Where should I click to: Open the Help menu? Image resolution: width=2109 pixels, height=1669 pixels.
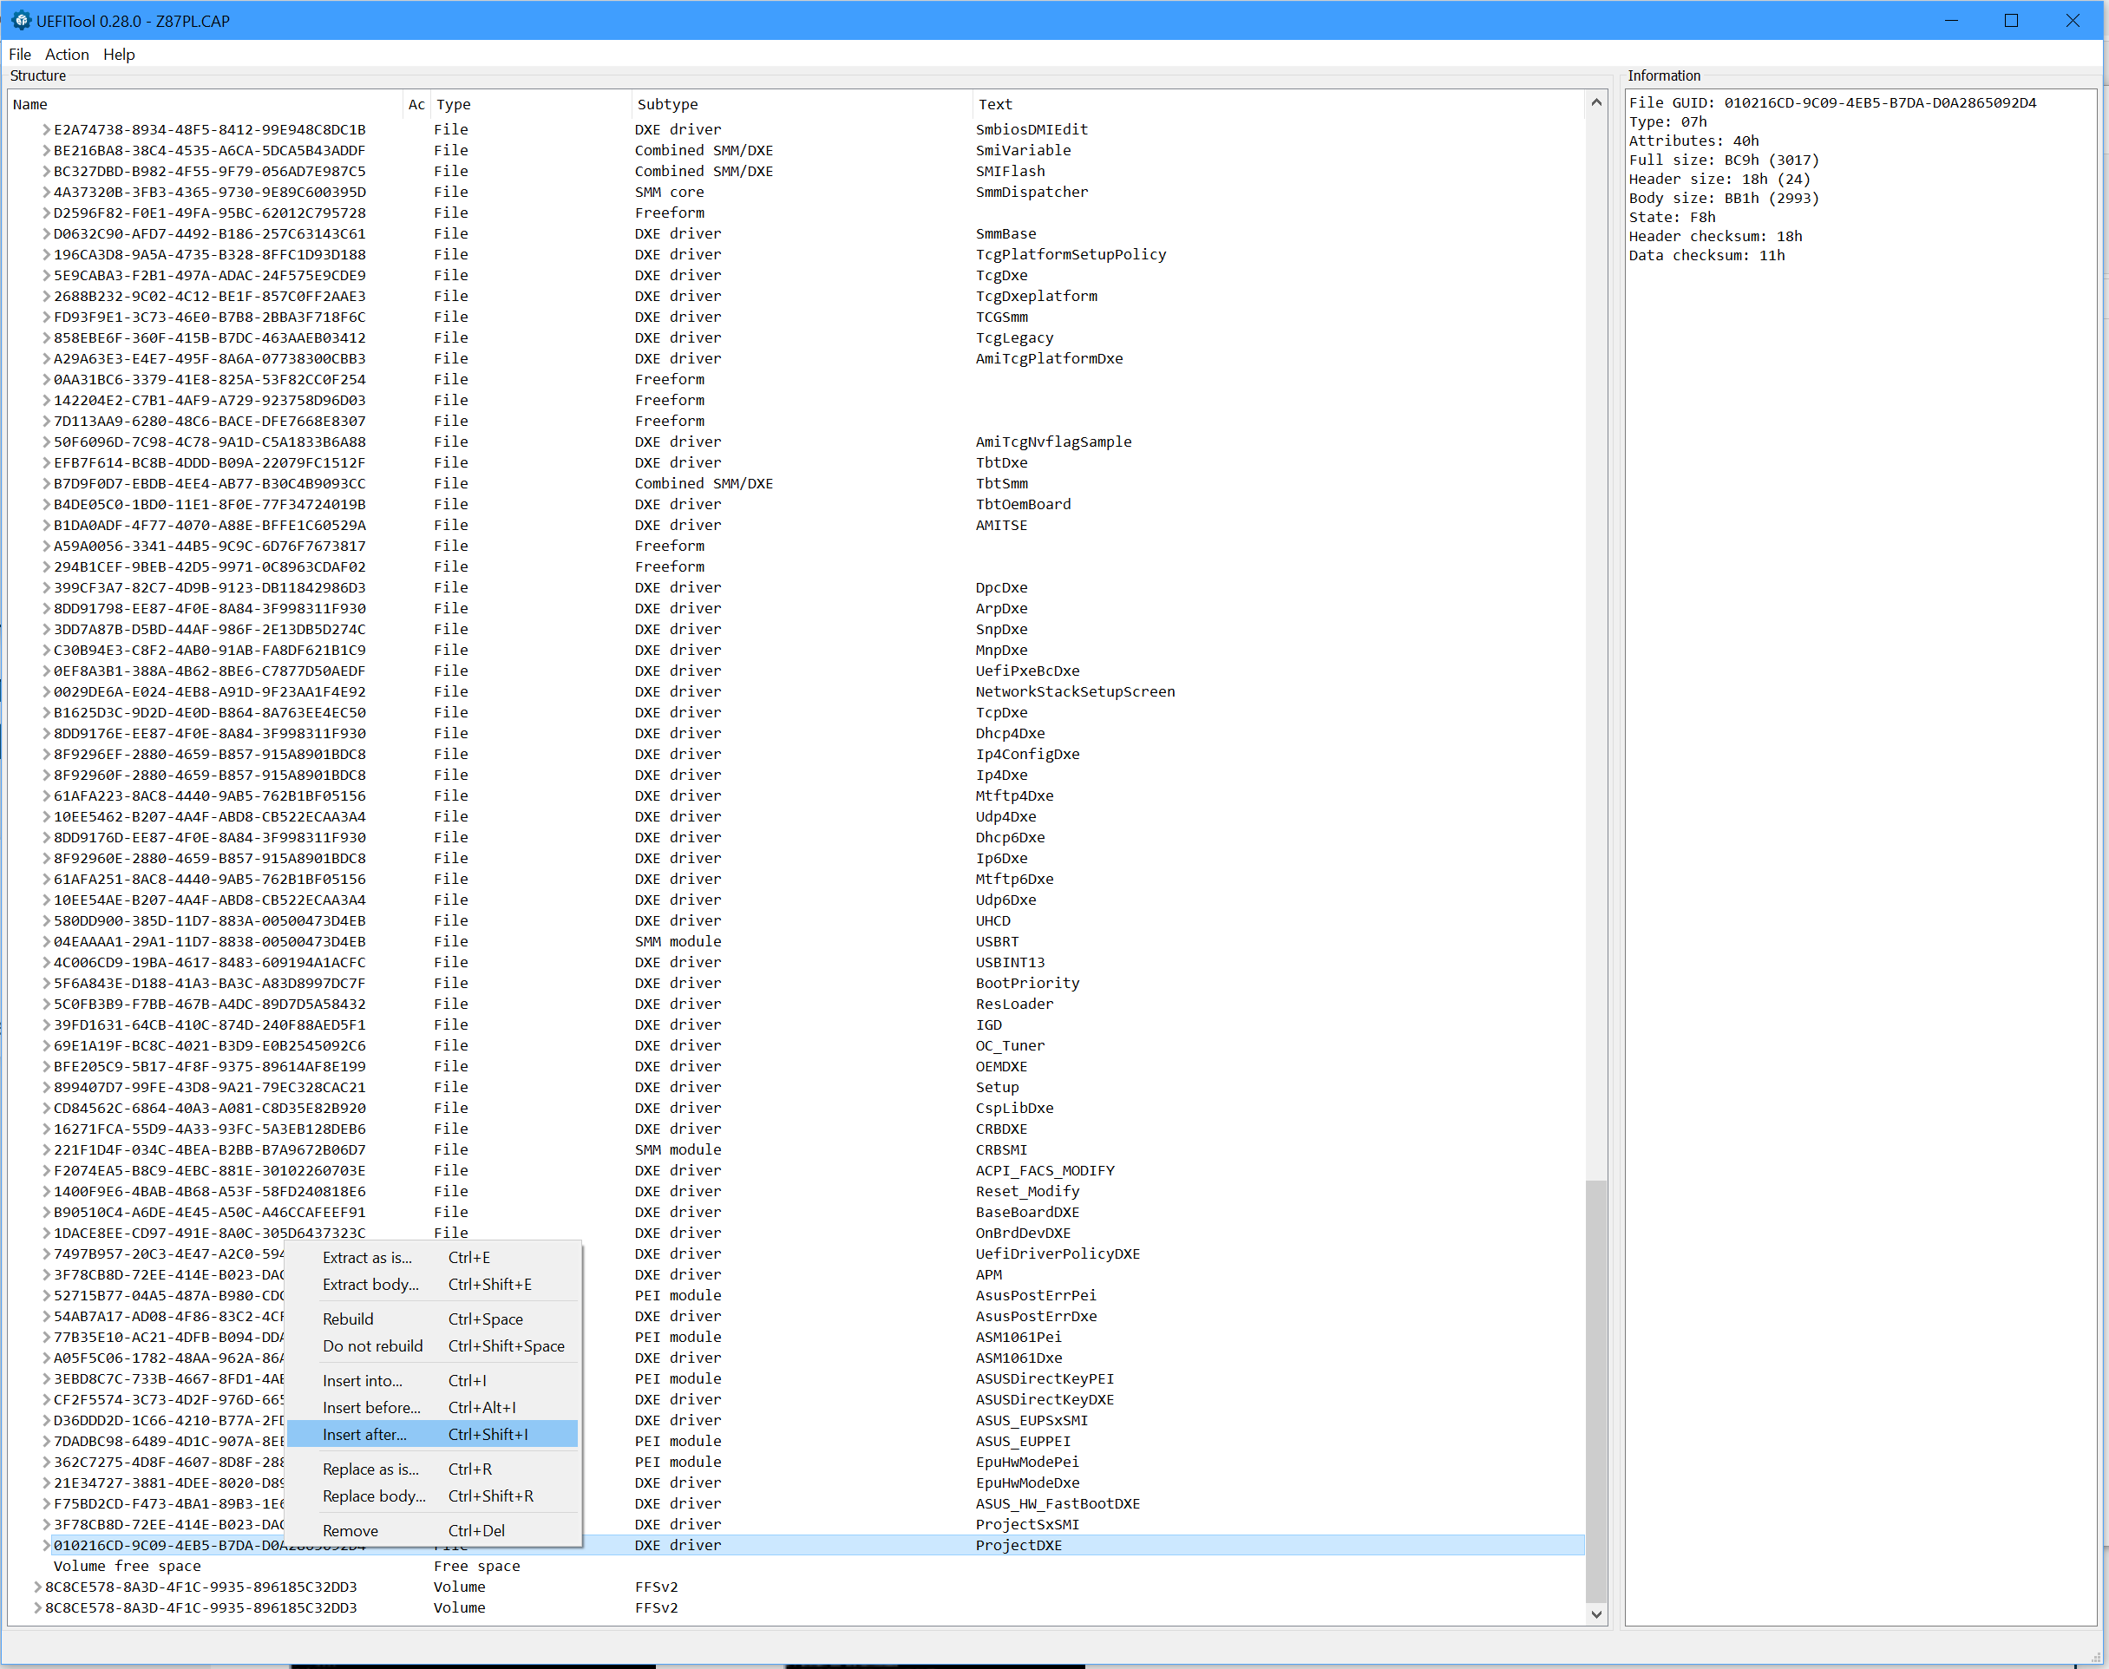coord(118,55)
